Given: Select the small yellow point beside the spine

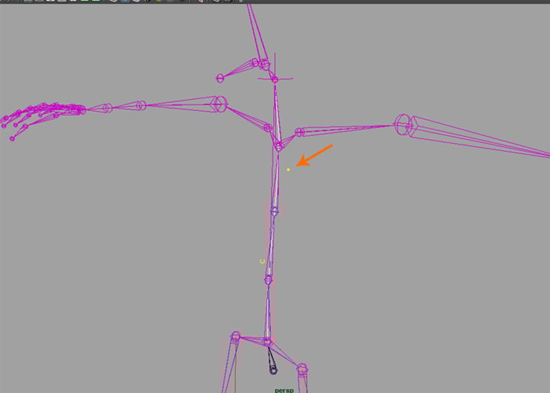Looking at the screenshot, I should (x=288, y=170).
